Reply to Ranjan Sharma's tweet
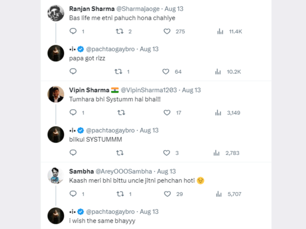 [x=73, y=31]
